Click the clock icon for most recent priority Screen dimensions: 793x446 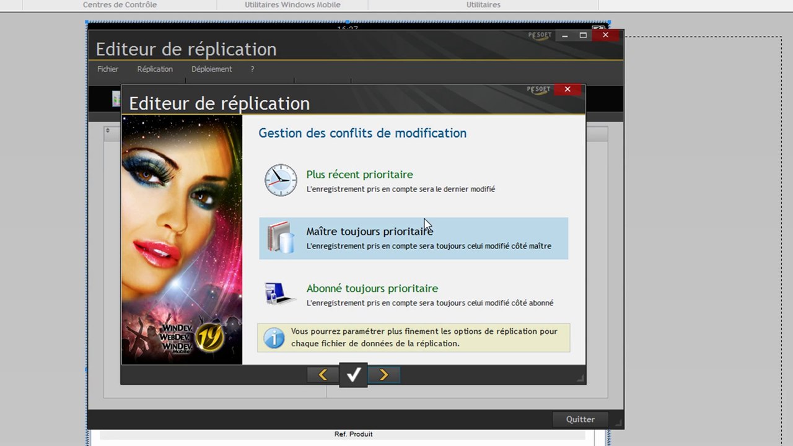(x=281, y=180)
